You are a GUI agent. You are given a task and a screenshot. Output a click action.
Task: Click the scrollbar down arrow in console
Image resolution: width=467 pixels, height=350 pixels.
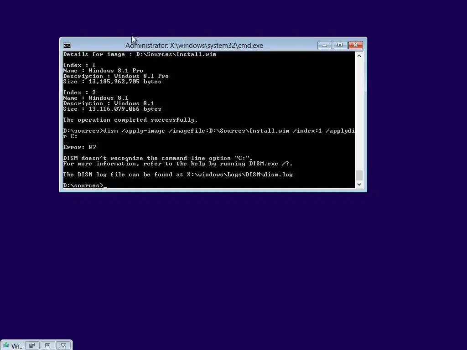click(359, 184)
